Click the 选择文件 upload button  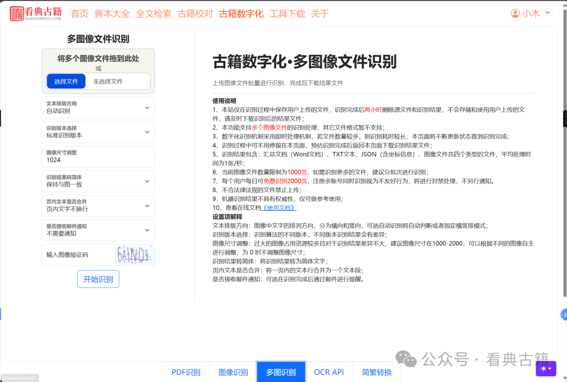[x=66, y=81]
